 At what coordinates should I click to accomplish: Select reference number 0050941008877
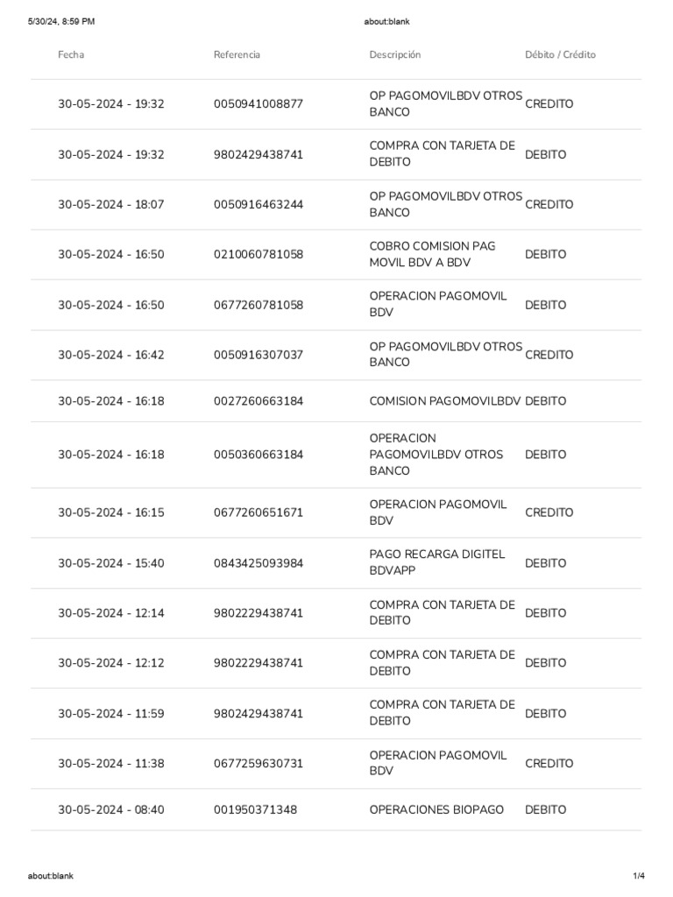(259, 104)
